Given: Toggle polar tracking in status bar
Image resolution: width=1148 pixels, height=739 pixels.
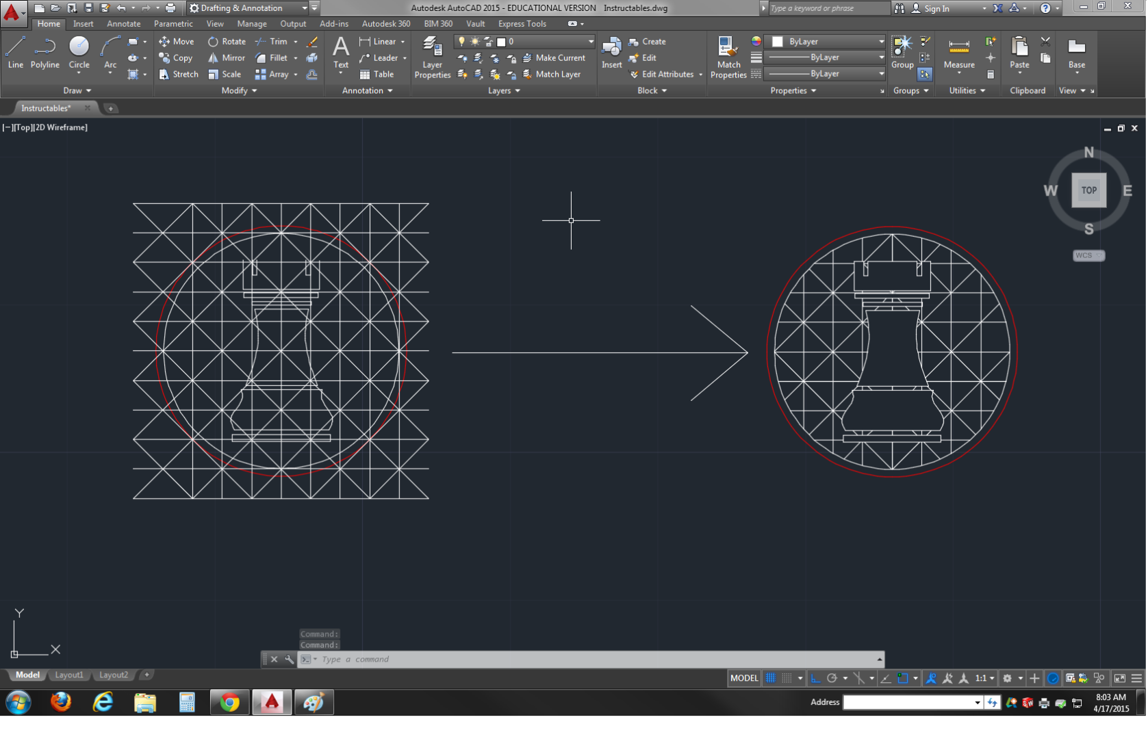Looking at the screenshot, I should (x=832, y=679).
